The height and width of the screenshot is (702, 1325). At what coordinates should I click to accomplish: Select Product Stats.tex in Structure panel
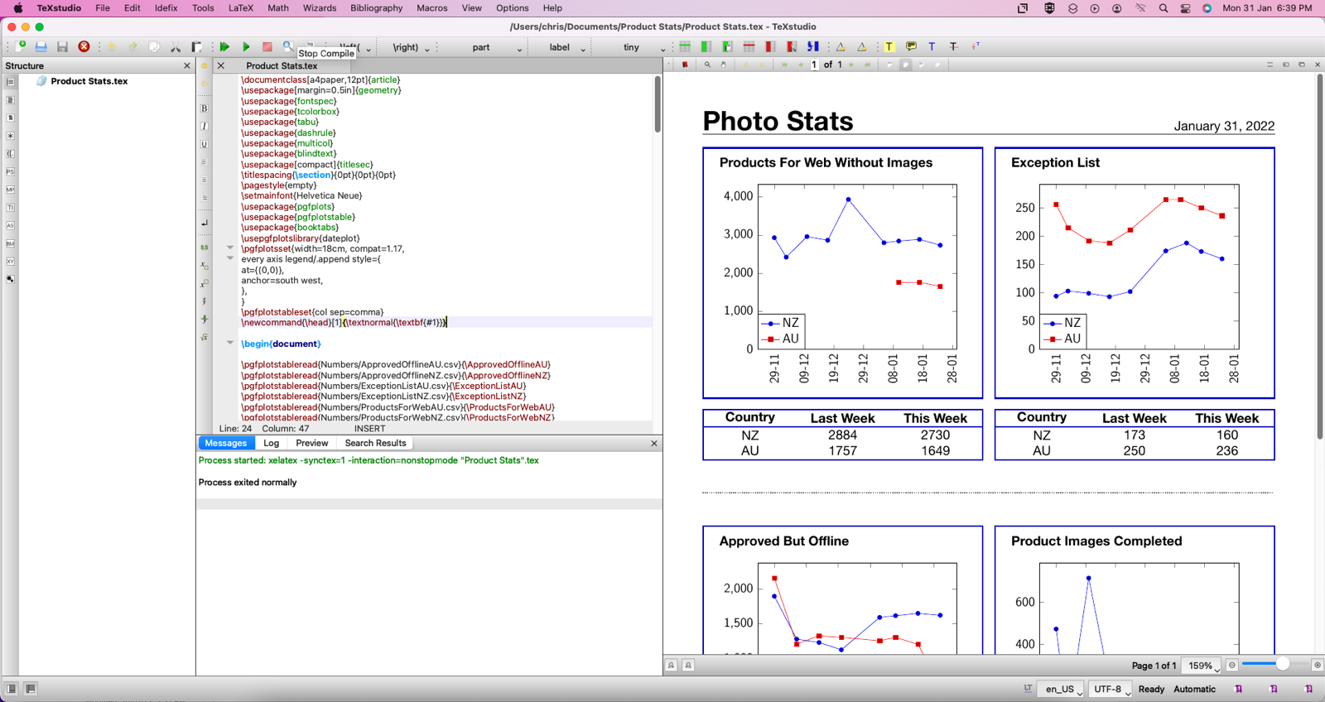(x=89, y=81)
